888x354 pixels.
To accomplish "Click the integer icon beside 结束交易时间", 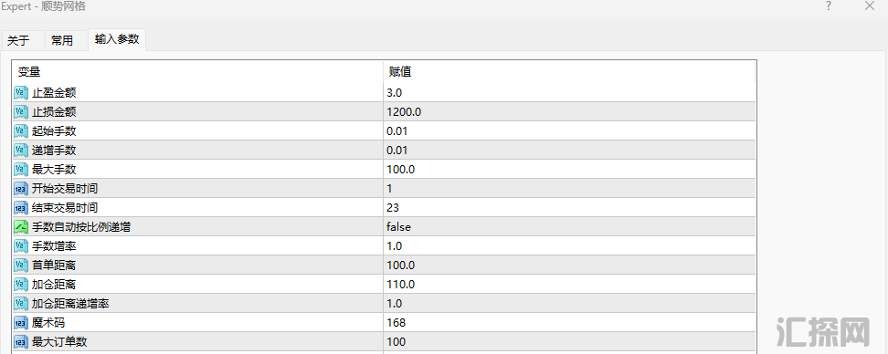I will click(21, 207).
